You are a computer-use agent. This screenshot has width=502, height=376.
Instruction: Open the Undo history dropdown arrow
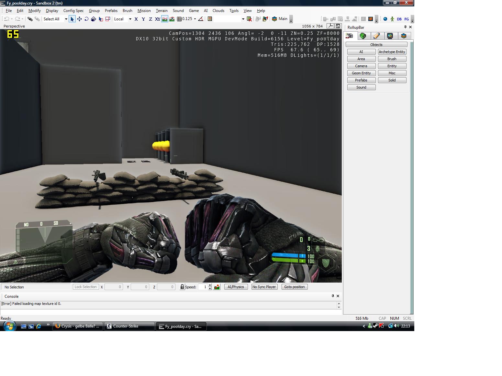(x=12, y=19)
